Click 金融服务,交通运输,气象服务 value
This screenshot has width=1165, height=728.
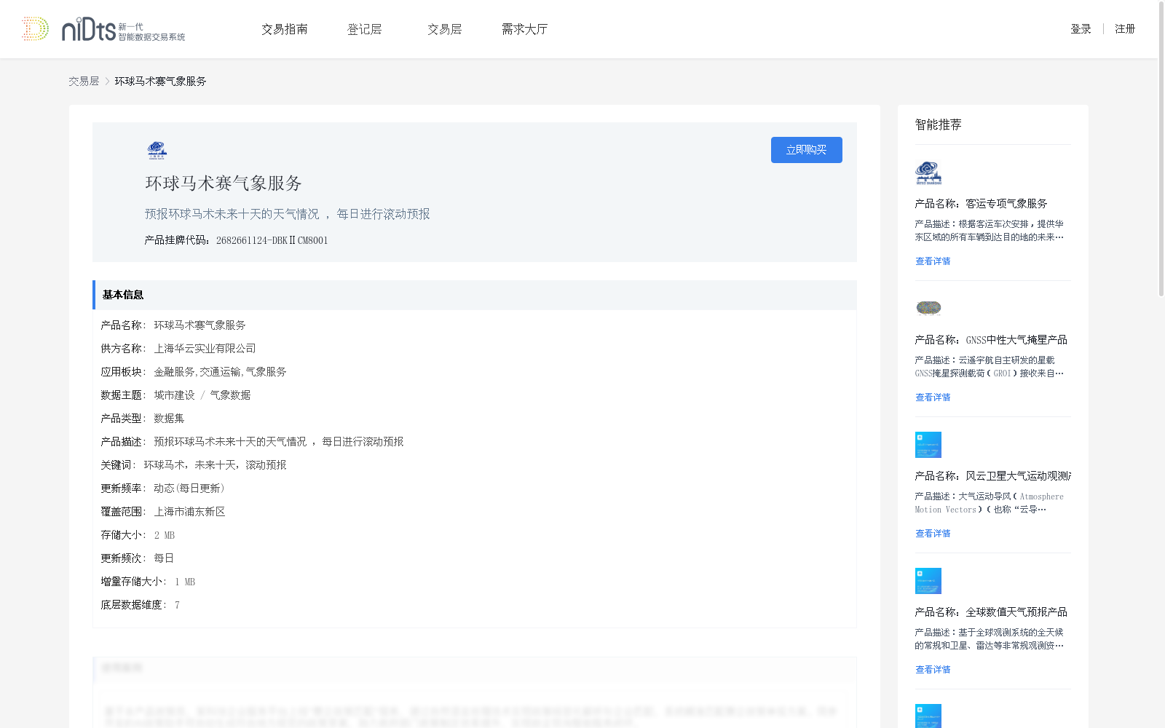pos(220,372)
